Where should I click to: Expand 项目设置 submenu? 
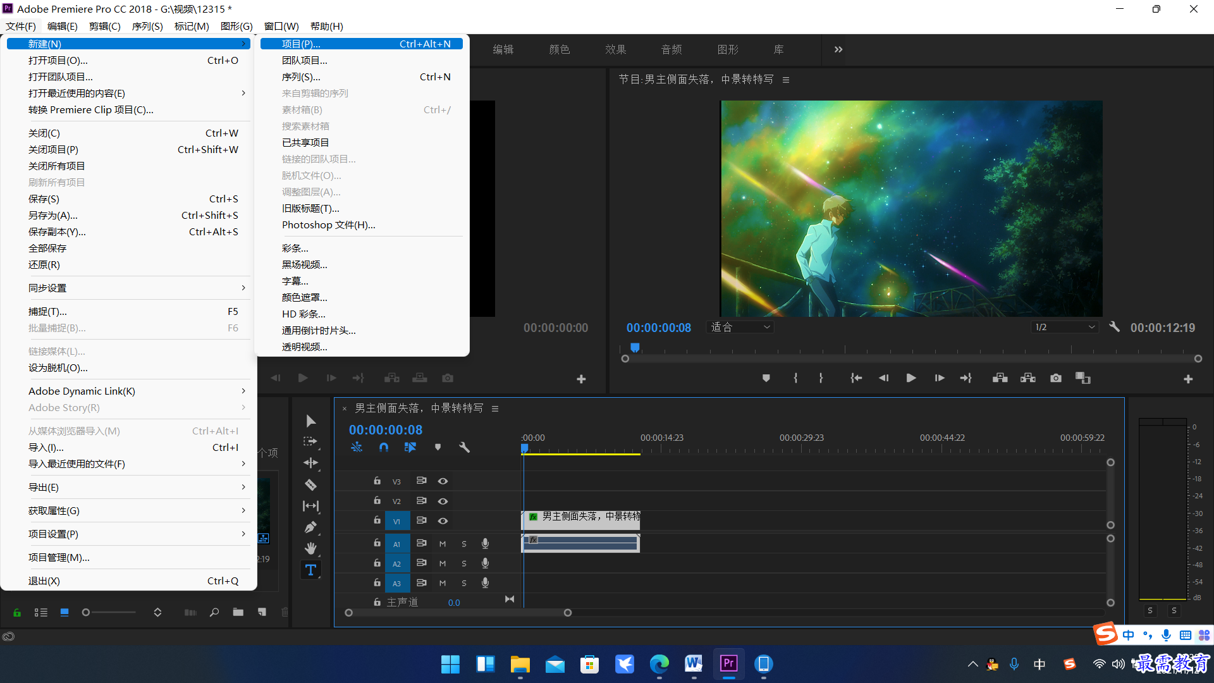(129, 534)
